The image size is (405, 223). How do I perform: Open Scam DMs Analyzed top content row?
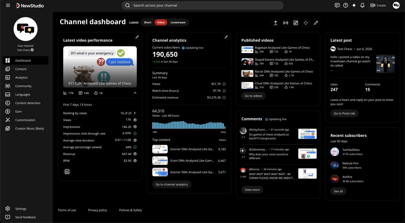pos(189,160)
